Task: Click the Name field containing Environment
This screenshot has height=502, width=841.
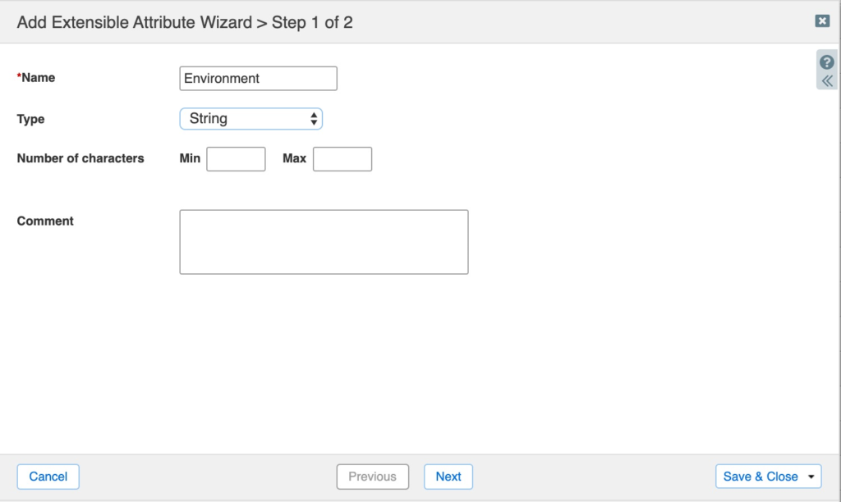Action: [x=258, y=79]
